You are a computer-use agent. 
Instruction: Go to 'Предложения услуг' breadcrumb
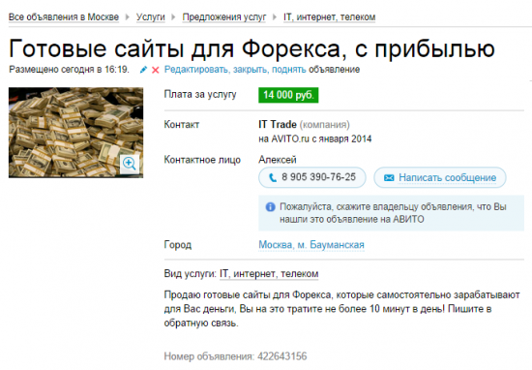pos(224,17)
